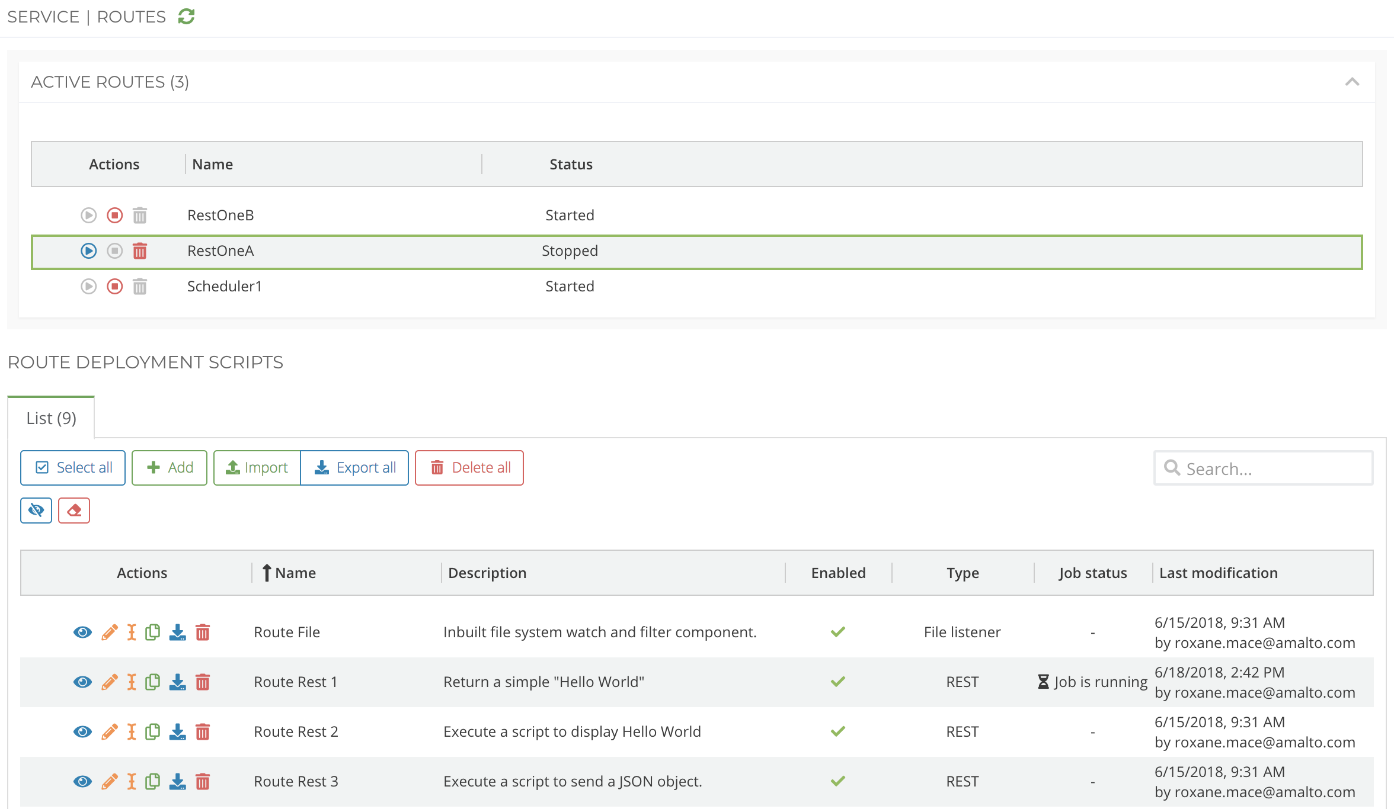Delete Route File script
1394x809 pixels.
pyautogui.click(x=203, y=633)
